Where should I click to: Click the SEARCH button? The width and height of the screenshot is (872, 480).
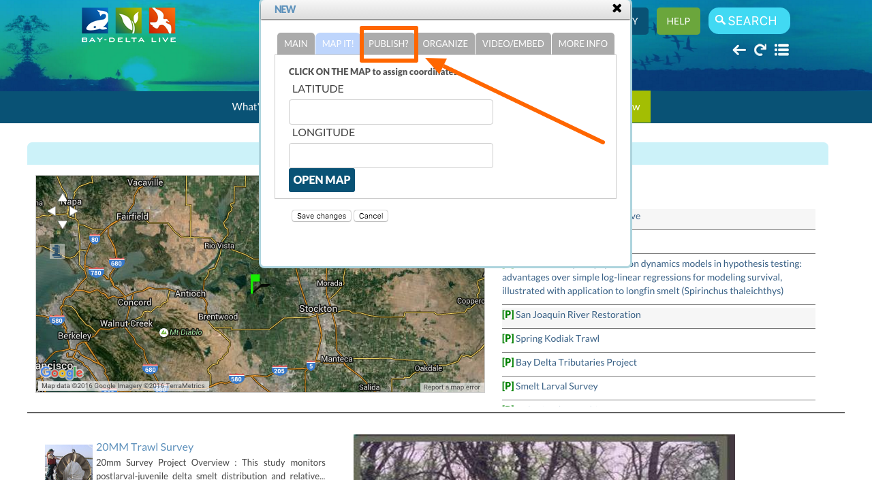[749, 21]
